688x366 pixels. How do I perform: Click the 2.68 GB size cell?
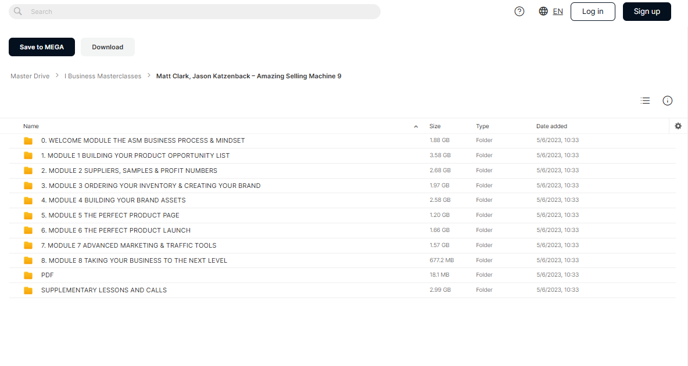tap(440, 171)
